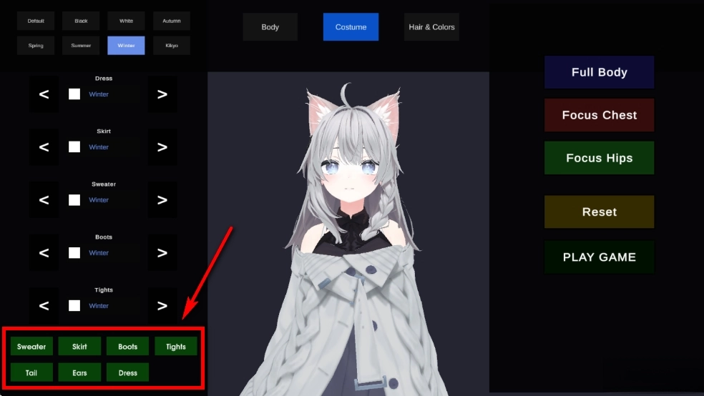Click the Reset button

point(599,212)
